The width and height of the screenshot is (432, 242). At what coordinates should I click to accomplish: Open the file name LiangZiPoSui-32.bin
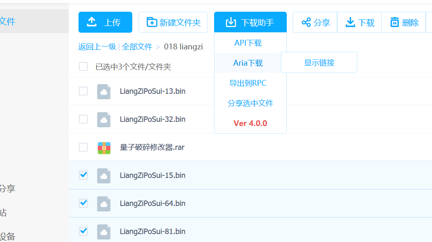coord(152,119)
